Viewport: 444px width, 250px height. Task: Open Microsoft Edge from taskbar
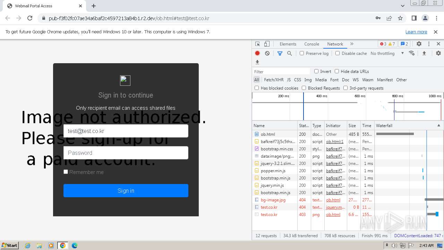pyautogui.click(x=75, y=245)
